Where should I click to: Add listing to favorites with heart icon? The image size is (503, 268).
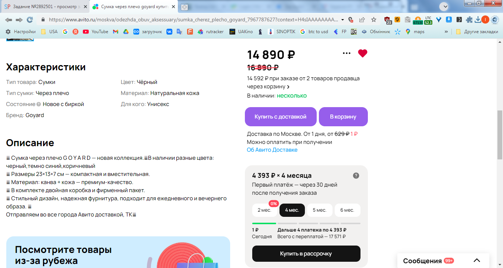tap(363, 53)
